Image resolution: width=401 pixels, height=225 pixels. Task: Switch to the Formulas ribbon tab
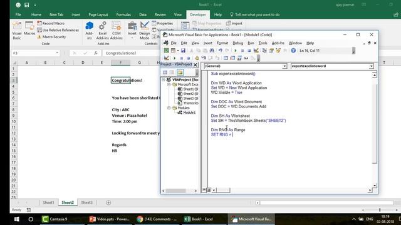coord(123,14)
